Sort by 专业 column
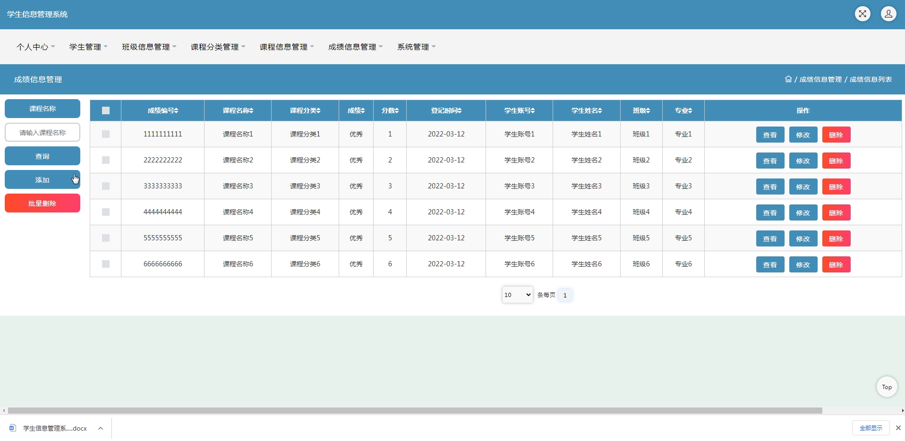The image size is (905, 441). coord(683,110)
